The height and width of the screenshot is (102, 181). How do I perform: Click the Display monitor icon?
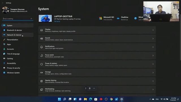click(x=42, y=30)
